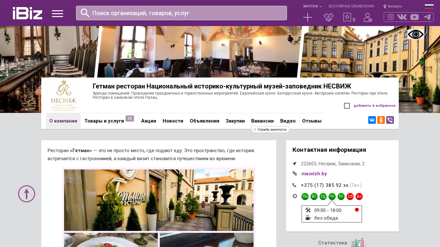The width and height of the screenshot is (440, 247).
Task: Click the favorites counter '0'
Action: click(x=354, y=20)
